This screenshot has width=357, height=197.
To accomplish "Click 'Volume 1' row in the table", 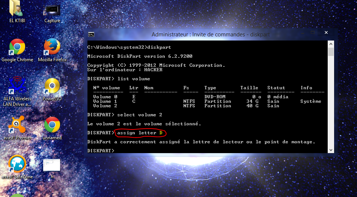I will click(207, 101).
